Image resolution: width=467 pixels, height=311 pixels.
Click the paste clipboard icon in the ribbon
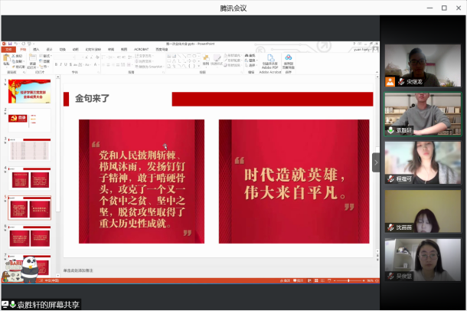[x=7, y=59]
